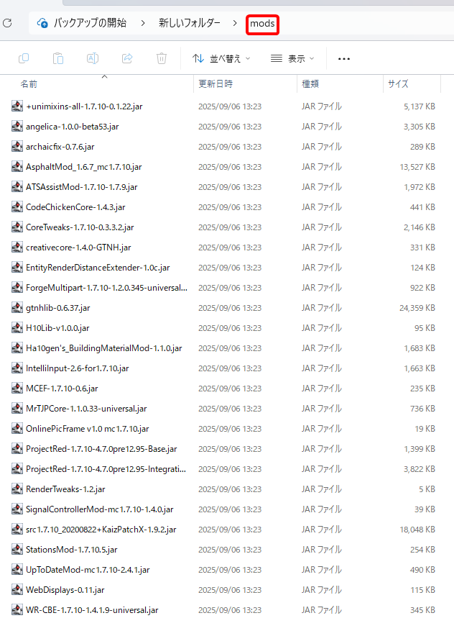Viewport: 454px width, 631px height.
Task: Select the file gtnhlib-0.6.37.jar
Action: 58,308
